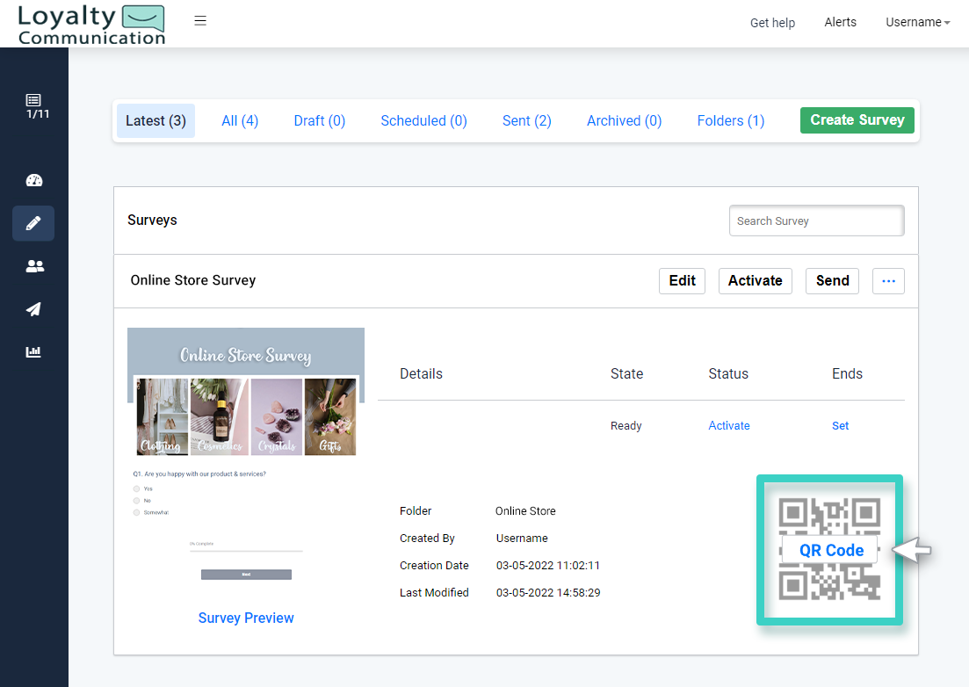The image size is (969, 687).
Task: Open the Survey Preview link
Action: click(x=246, y=618)
